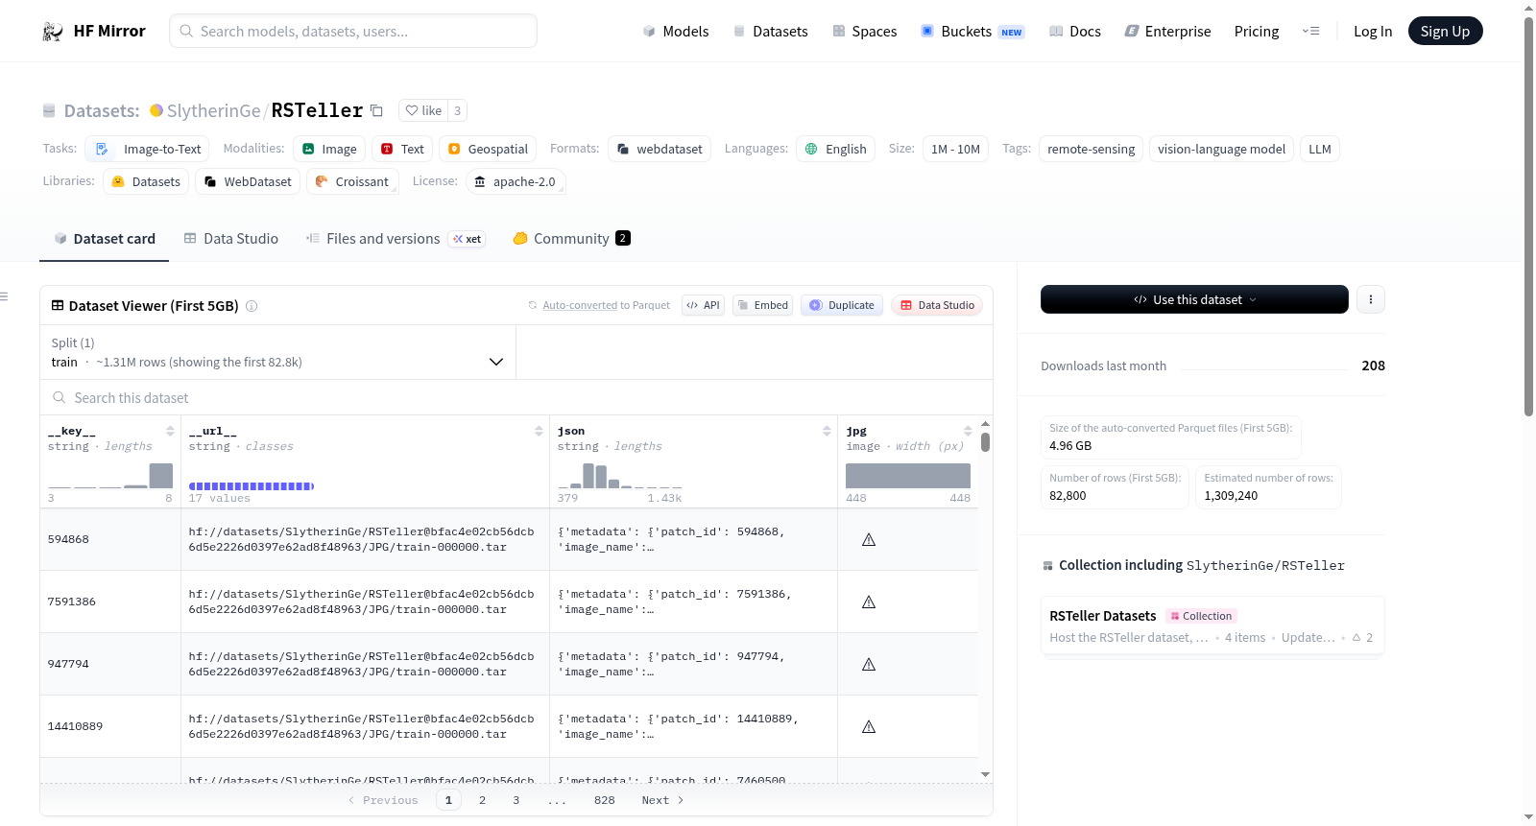1536x826 pixels.
Task: Click the Search this dataset field
Action: [x=516, y=398]
